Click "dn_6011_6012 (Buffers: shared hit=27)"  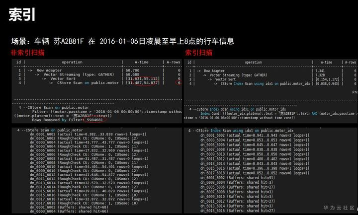238,201
